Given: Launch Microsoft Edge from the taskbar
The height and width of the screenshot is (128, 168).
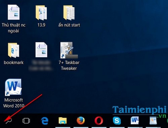Looking at the screenshot, I should (45, 121).
